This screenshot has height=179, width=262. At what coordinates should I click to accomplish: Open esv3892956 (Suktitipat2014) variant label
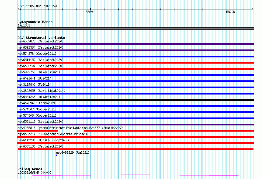[x=42, y=91]
